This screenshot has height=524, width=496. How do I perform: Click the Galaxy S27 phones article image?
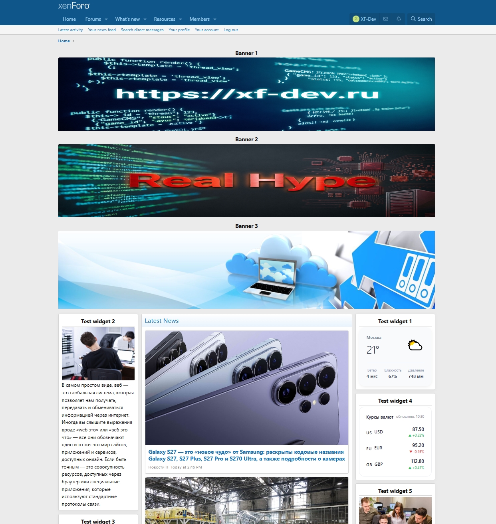pyautogui.click(x=247, y=388)
